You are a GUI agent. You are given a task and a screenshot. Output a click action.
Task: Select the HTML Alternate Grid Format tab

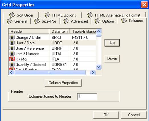point(114,15)
